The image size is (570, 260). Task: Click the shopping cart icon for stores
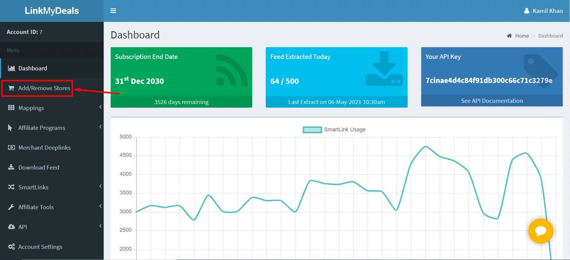coord(12,88)
